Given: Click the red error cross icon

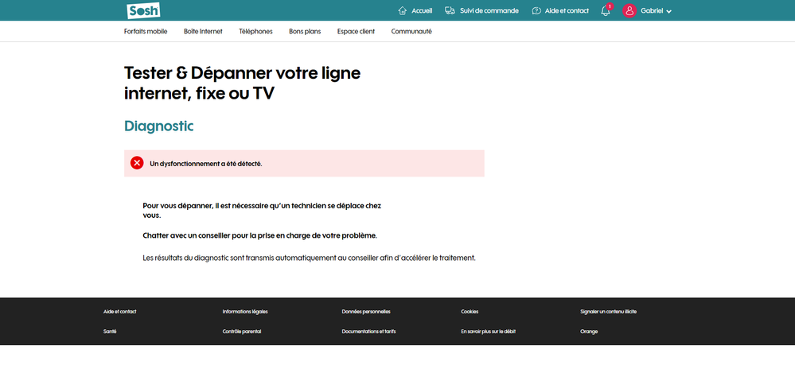Looking at the screenshot, I should [137, 163].
